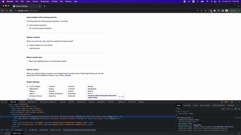Select the Cancel button div in Elements tree
This screenshot has height=135, width=241.
pyautogui.click(x=67, y=118)
